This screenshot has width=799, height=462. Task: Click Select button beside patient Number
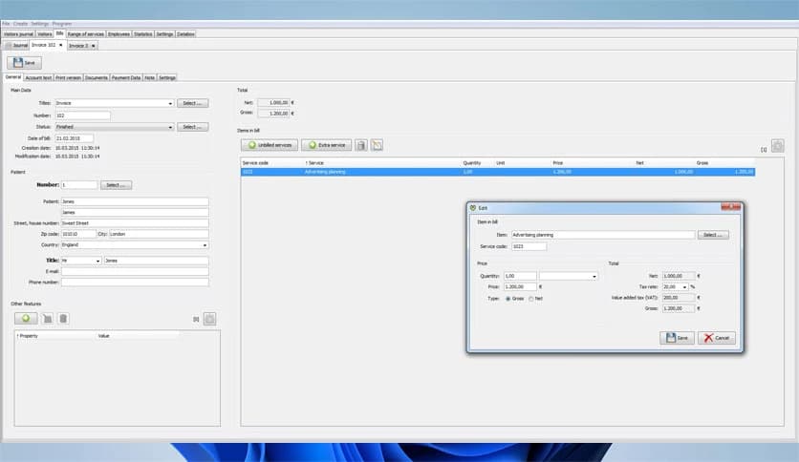(116, 184)
